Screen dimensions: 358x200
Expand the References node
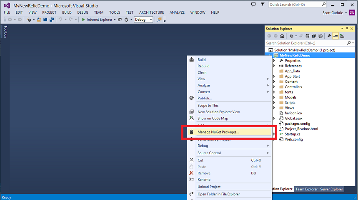(274, 66)
